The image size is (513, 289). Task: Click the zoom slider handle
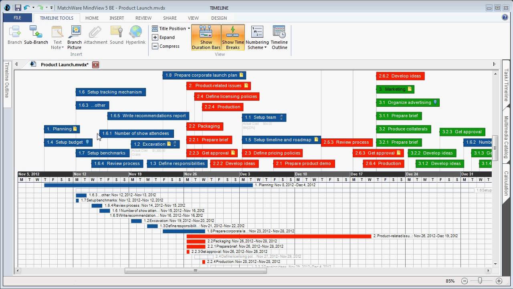click(x=480, y=281)
